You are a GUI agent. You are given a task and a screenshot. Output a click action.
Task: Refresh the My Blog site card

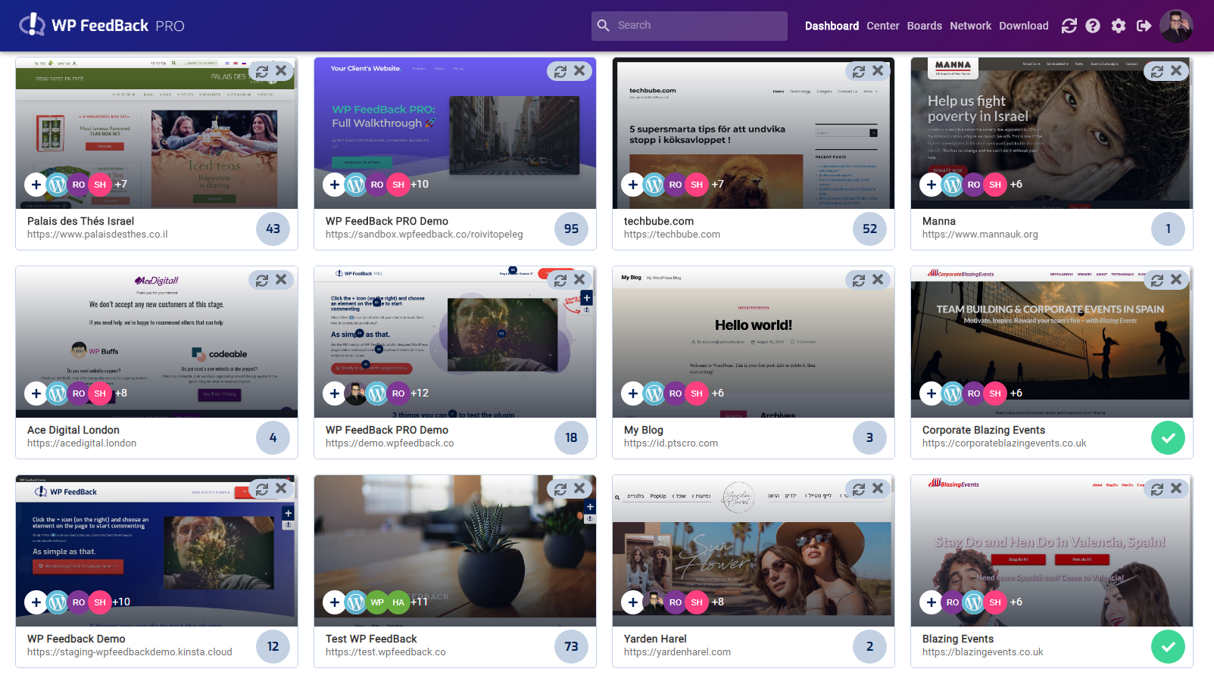point(859,280)
